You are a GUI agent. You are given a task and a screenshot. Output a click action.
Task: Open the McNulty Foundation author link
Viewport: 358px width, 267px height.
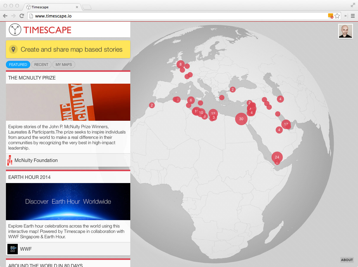pos(36,160)
